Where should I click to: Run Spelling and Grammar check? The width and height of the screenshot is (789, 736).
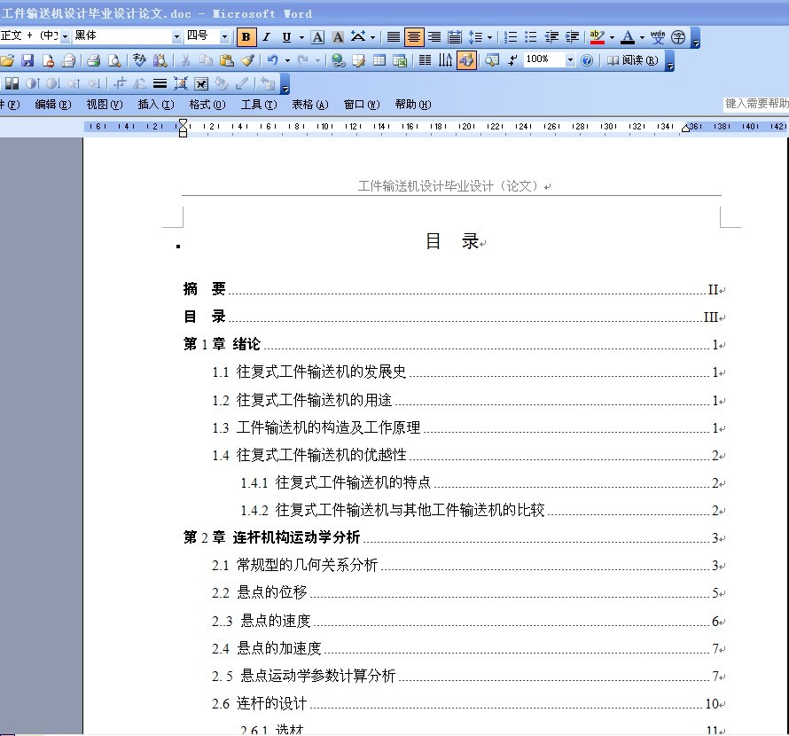coord(139,60)
